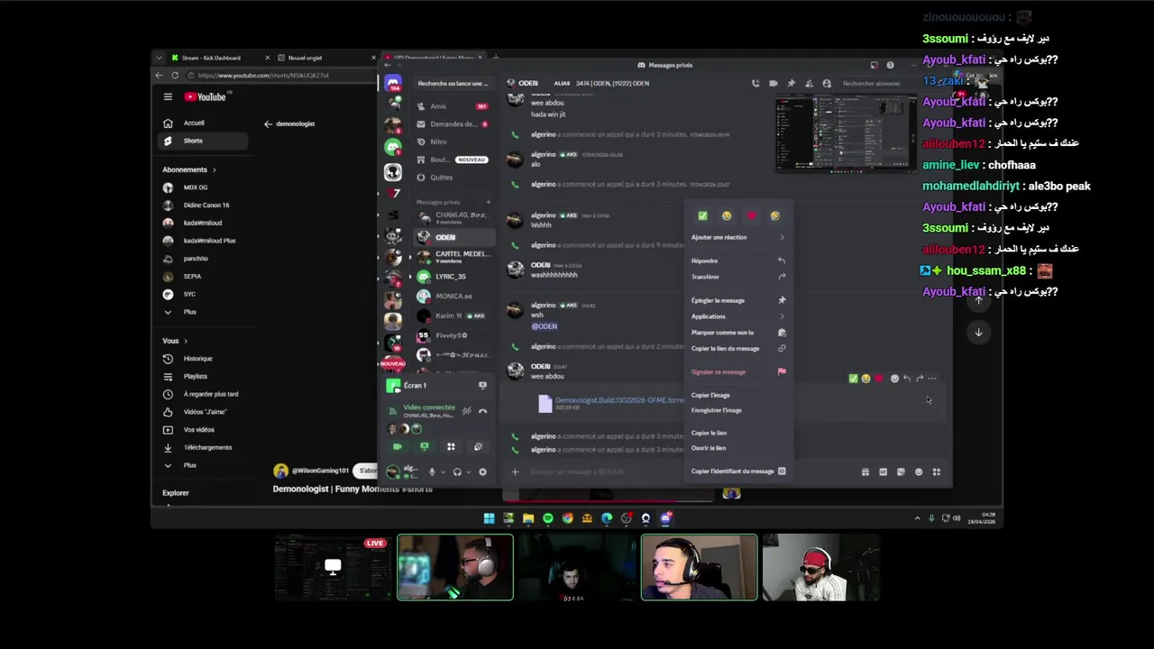Open Discord user settings gear
1154x649 pixels.
[x=482, y=471]
